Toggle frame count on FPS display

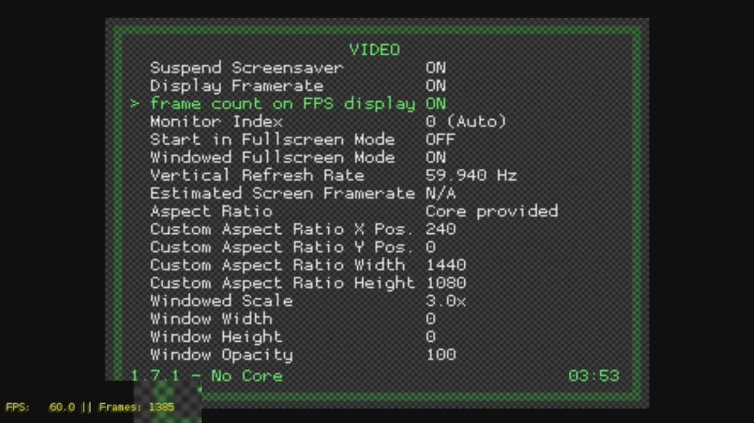coord(282,104)
